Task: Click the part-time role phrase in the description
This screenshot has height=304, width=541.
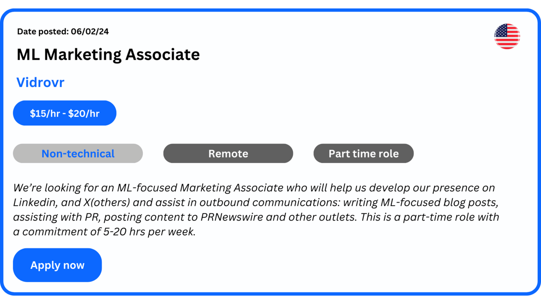Action: coord(434,217)
